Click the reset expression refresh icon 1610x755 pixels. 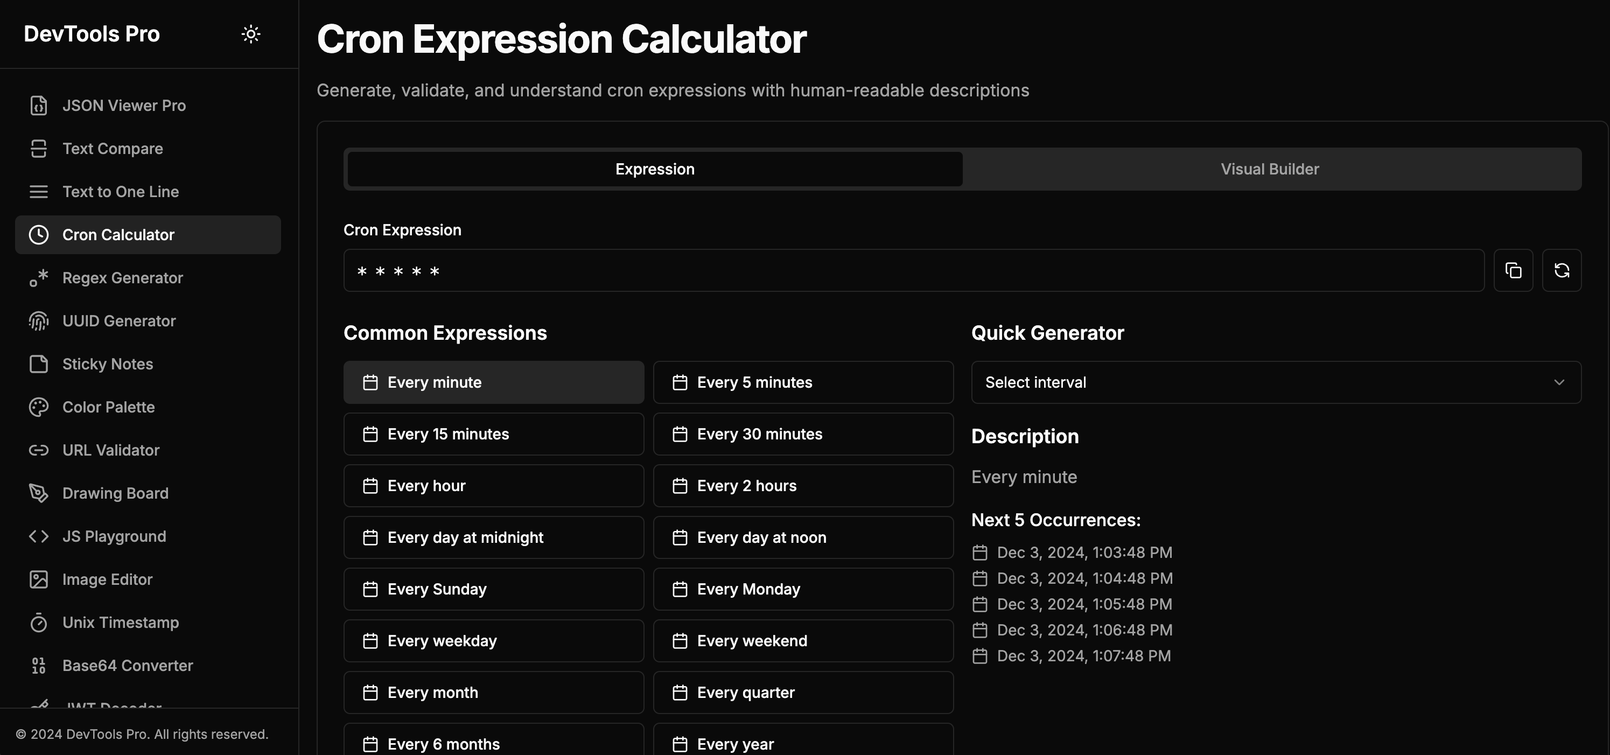click(1561, 271)
